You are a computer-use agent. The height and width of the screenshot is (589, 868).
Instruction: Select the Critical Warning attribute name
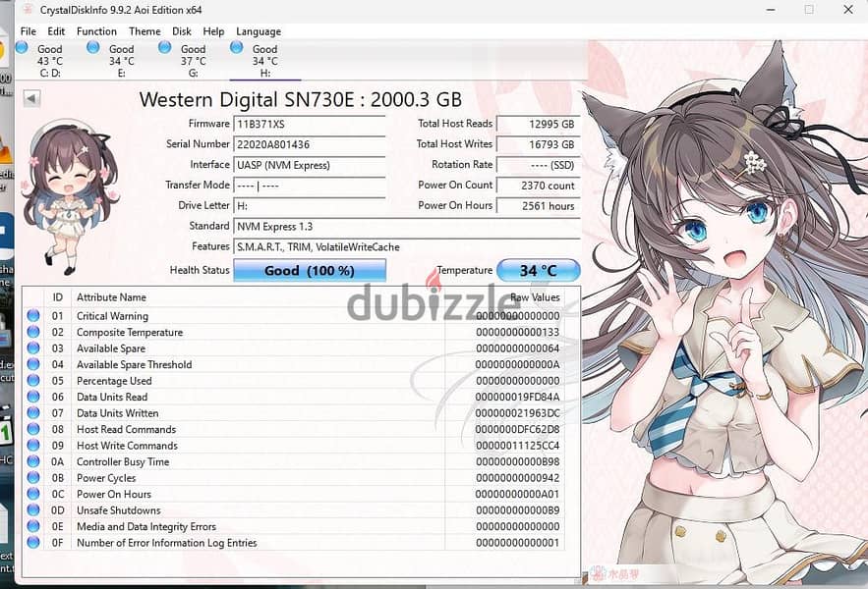pos(112,316)
